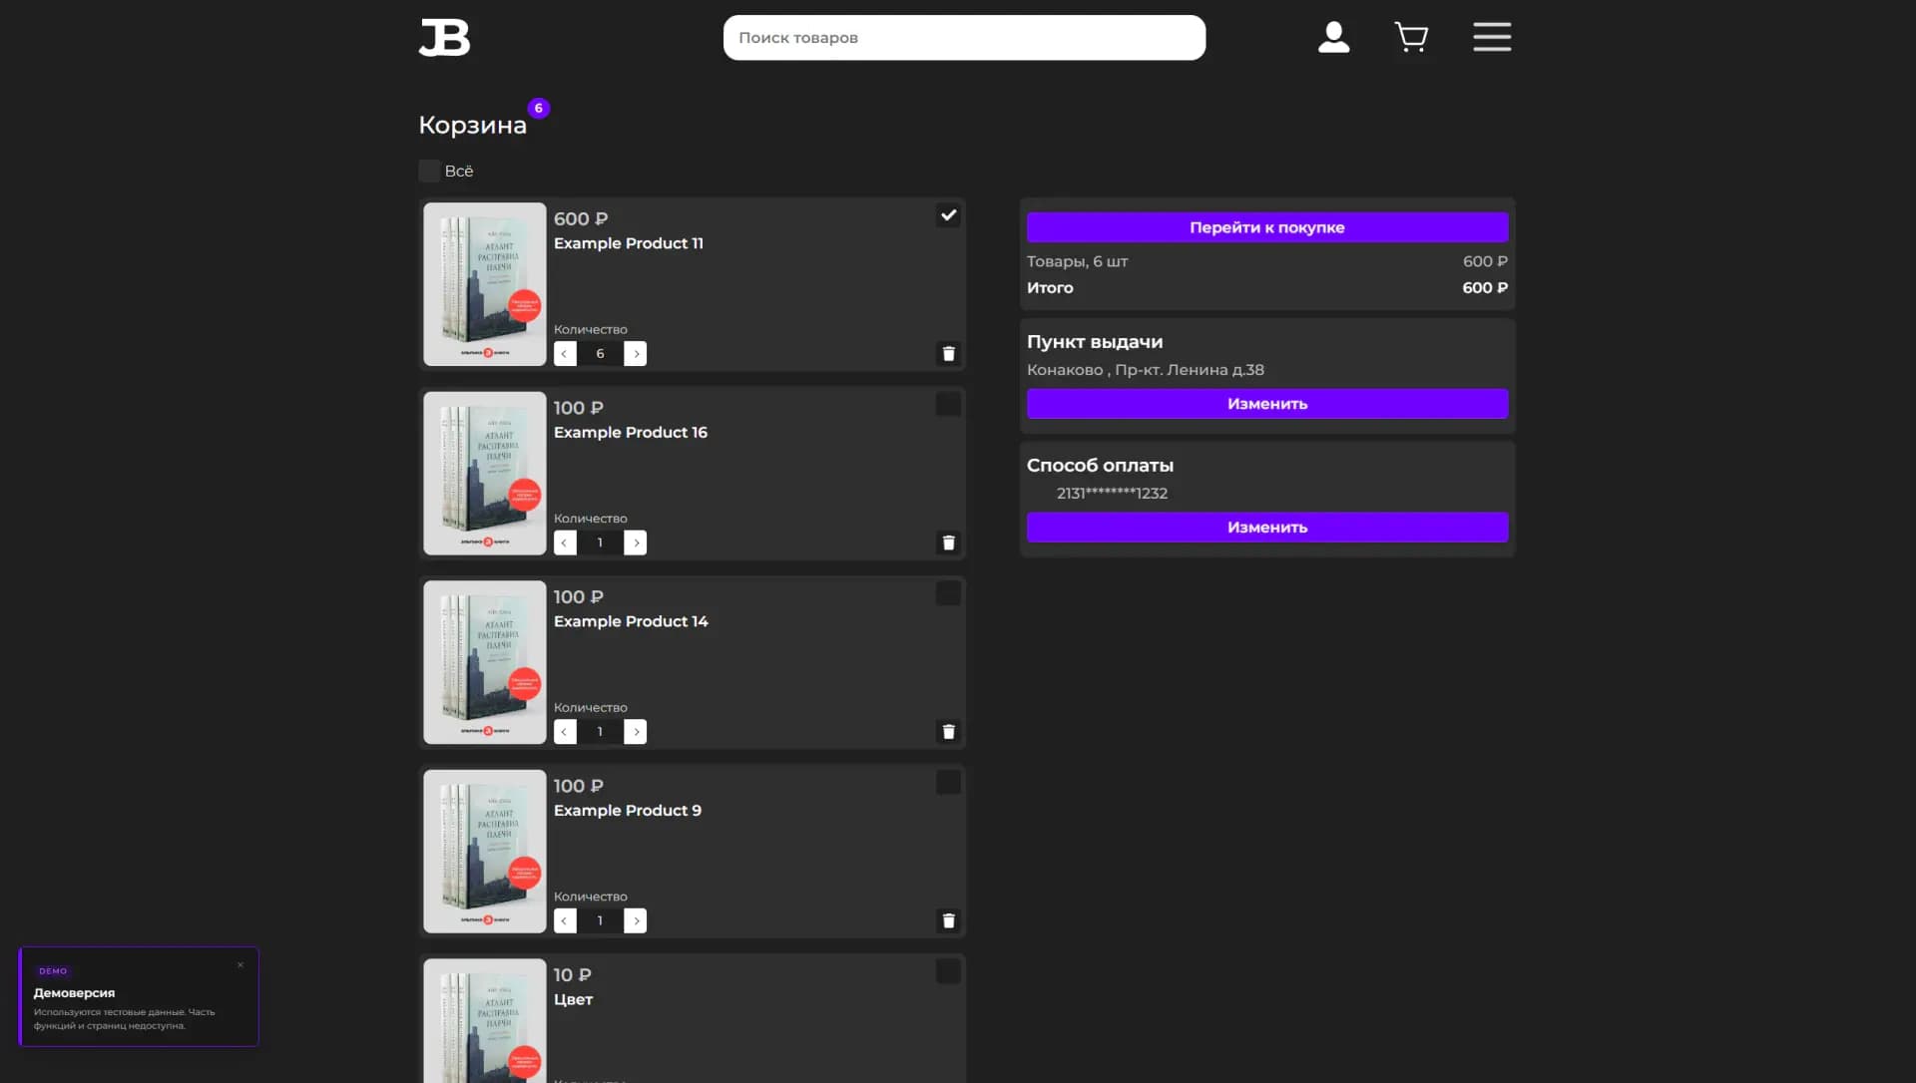This screenshot has height=1083, width=1916.
Task: Click into the product search field
Action: [964, 38]
